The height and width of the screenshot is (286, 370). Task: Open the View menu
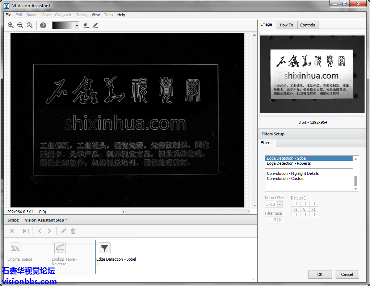point(96,15)
